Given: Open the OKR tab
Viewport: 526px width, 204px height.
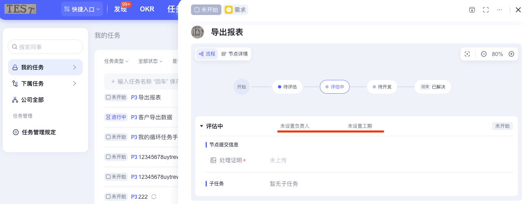Looking at the screenshot, I should [147, 9].
